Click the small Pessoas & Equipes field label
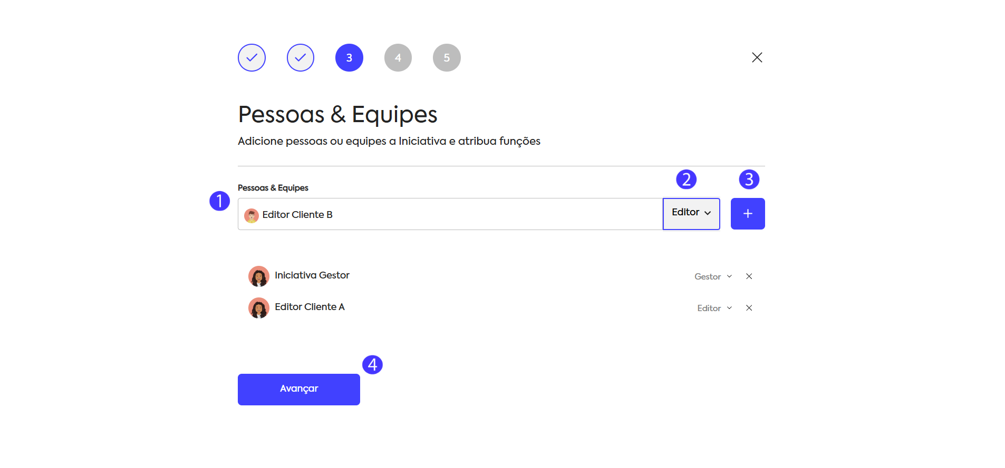 click(x=273, y=188)
